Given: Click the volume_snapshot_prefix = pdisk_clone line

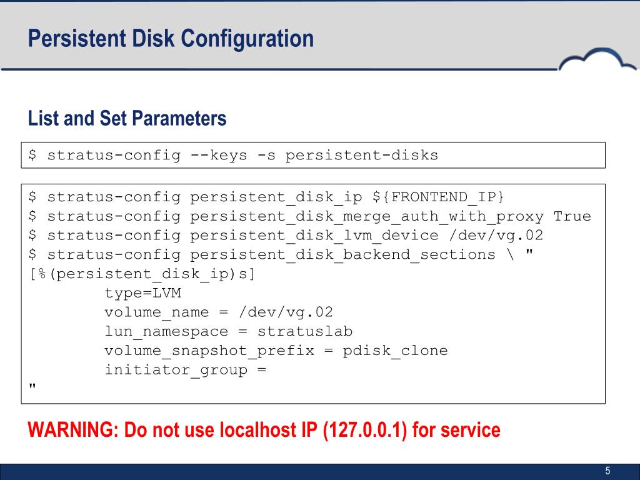Looking at the screenshot, I should click(x=276, y=351).
